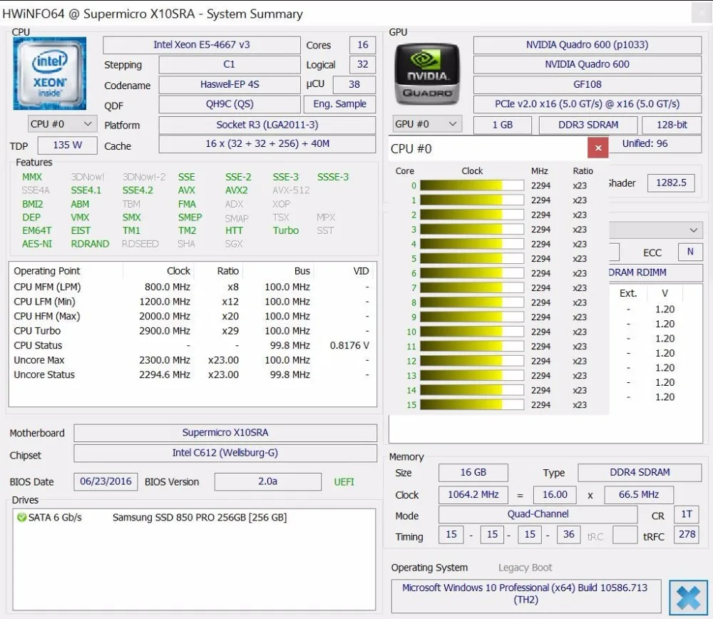This screenshot has width=713, height=619.
Task: Click the Turbo feature label
Action: (x=286, y=230)
